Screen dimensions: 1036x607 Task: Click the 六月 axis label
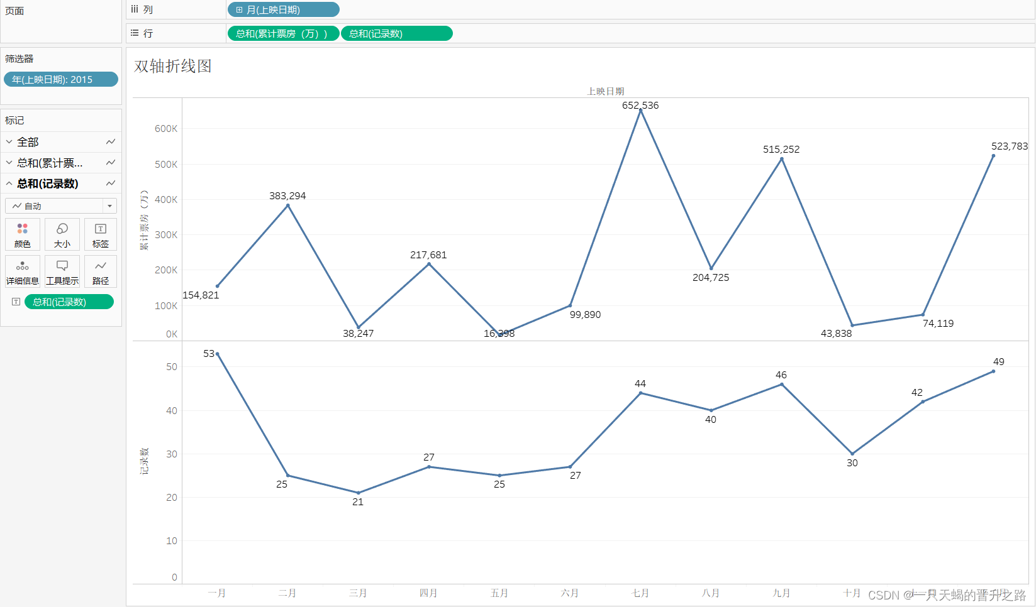[570, 593]
